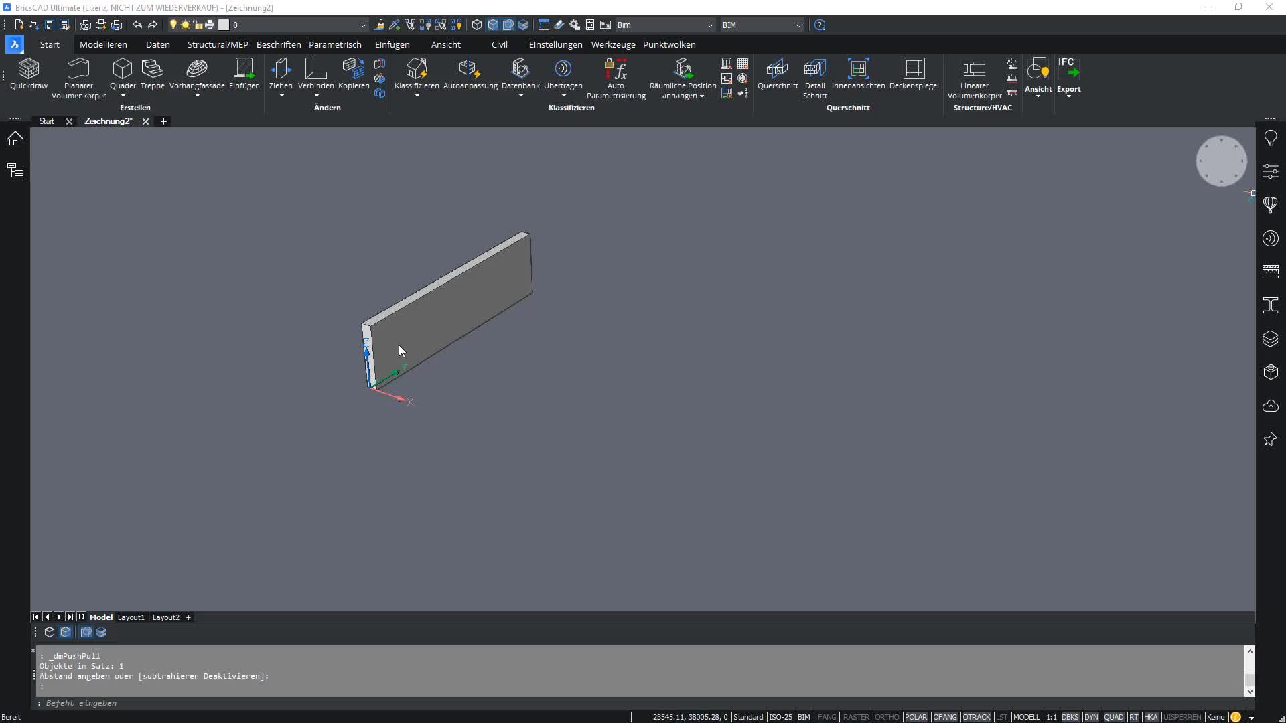The image size is (1286, 723).
Task: Click Auto Parametrisierung tool
Action: (x=616, y=78)
